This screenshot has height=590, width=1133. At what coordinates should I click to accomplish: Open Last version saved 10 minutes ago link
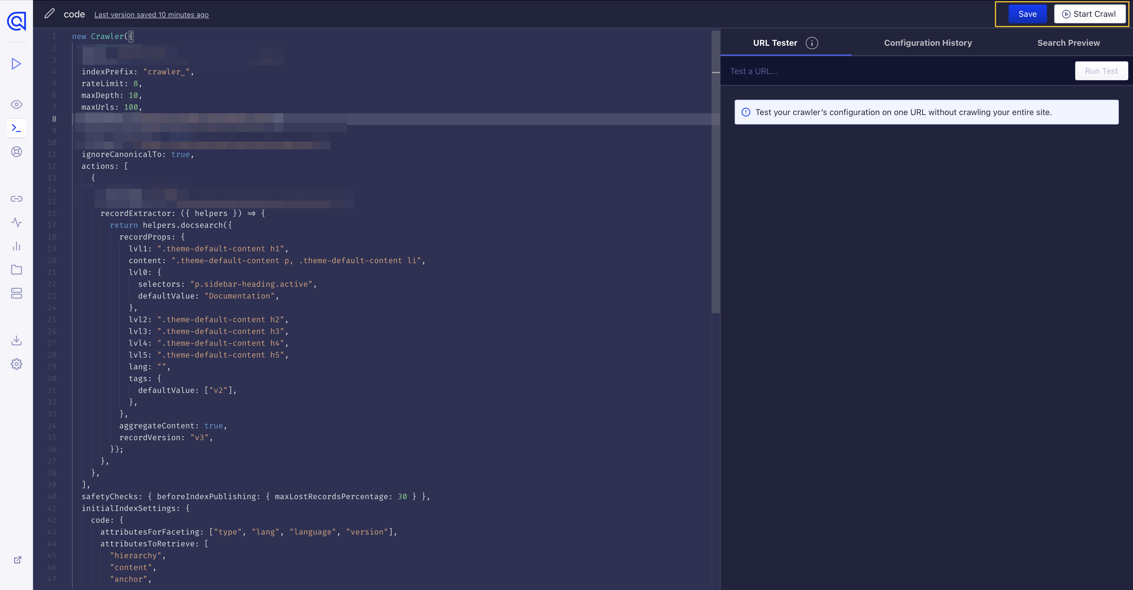[x=151, y=15]
